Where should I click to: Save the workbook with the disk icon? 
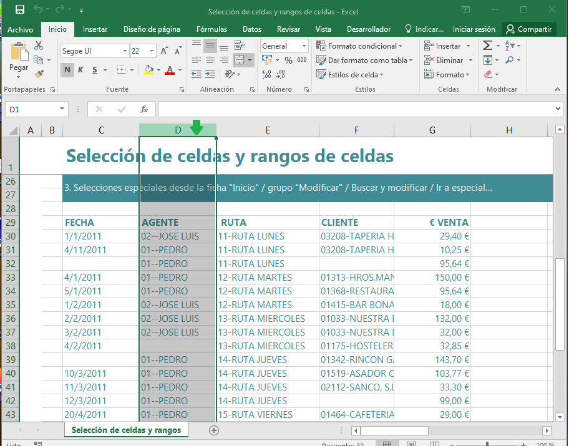19,9
